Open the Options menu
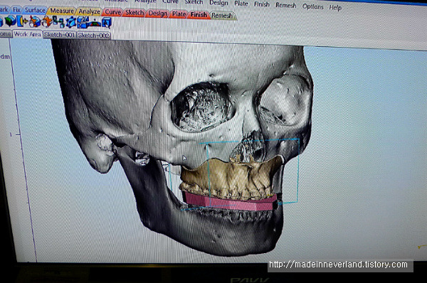Image resolution: width=427 pixels, height=283 pixels. (x=312, y=6)
